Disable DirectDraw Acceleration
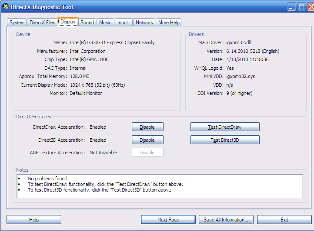 click(x=147, y=127)
